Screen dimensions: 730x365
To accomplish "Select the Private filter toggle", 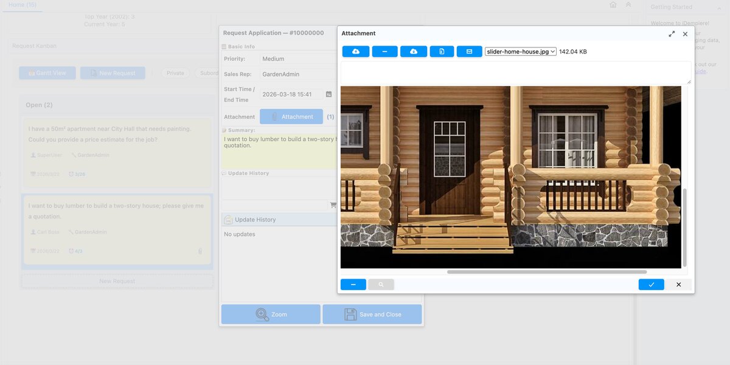I will point(175,73).
